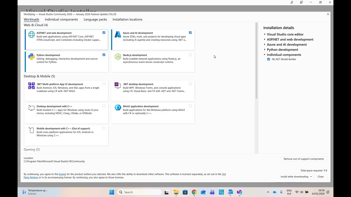The height and width of the screenshot is (197, 351).
Task: Open the Installation locations tab
Action: tap(127, 19)
